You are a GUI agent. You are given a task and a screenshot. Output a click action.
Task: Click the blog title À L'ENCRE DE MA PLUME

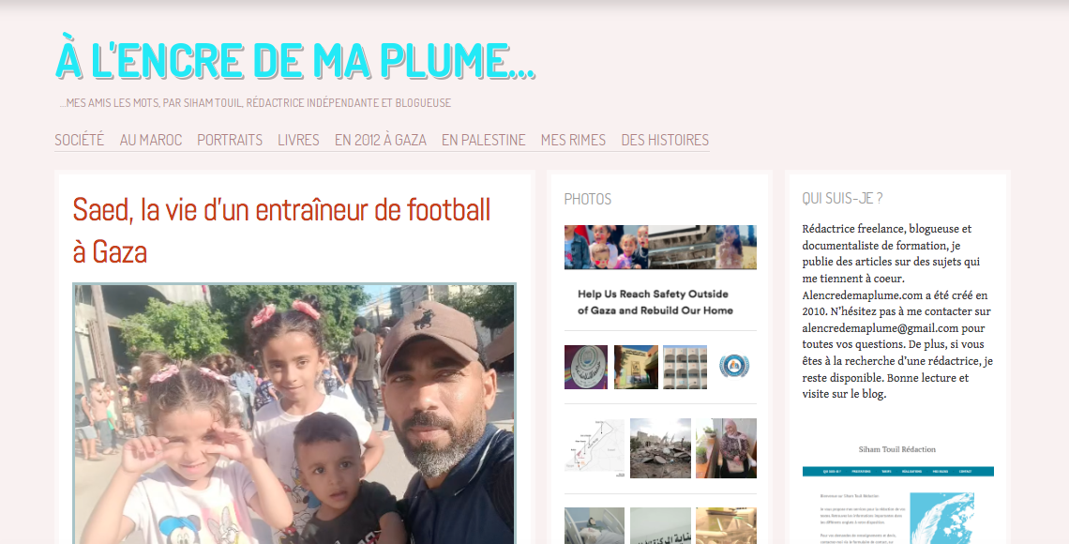tap(294, 60)
